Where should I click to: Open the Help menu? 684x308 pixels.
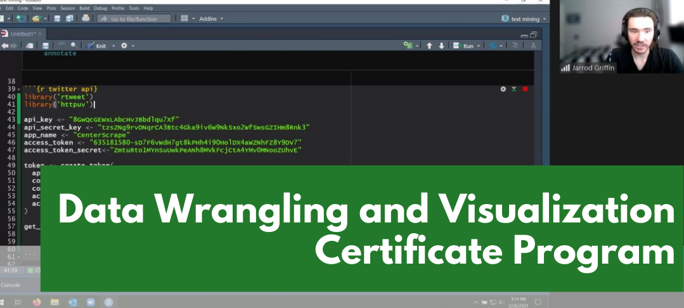click(x=148, y=8)
